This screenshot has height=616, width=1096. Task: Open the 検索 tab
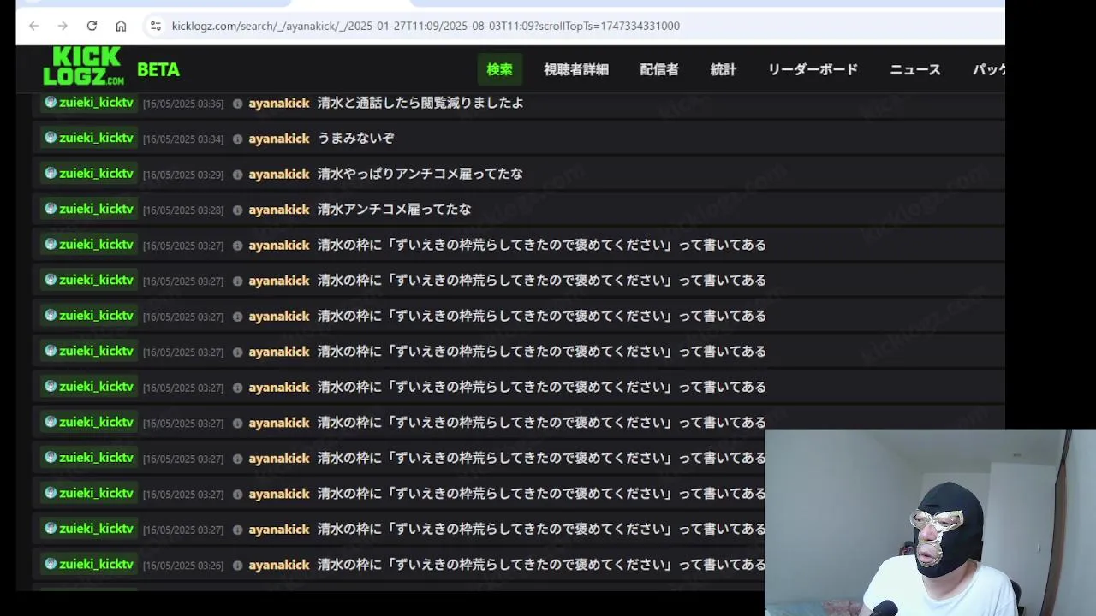click(x=499, y=69)
